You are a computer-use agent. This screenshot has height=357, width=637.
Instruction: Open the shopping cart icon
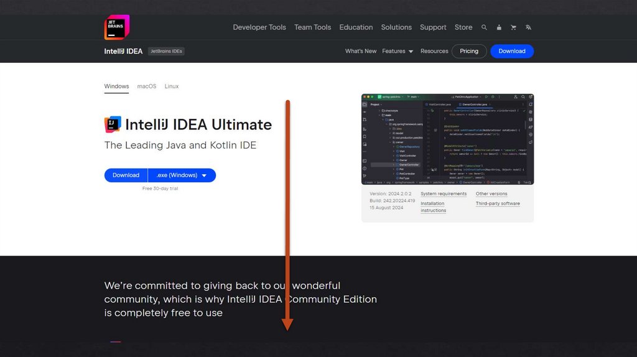[513, 27]
